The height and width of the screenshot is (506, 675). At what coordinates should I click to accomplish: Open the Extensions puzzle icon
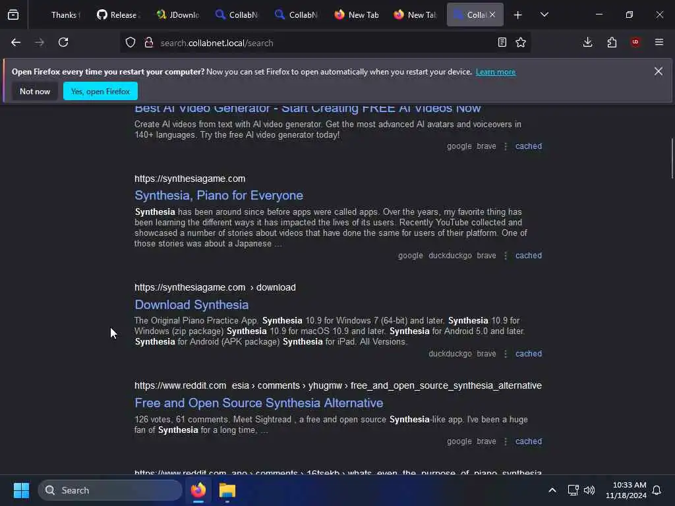click(x=612, y=43)
